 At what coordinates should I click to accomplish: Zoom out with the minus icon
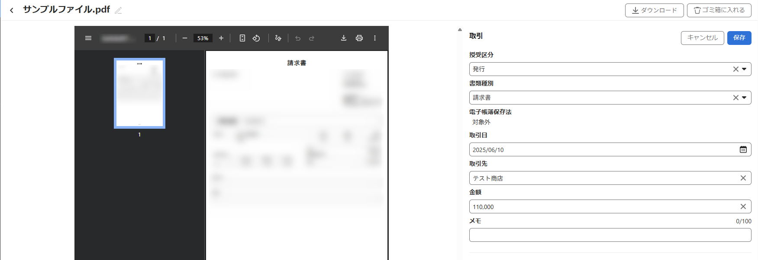(x=185, y=38)
